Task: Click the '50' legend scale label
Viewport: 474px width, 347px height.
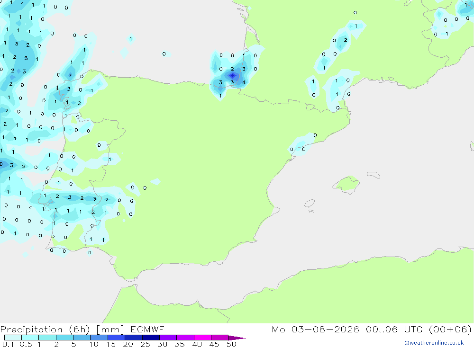Action: click(x=231, y=344)
